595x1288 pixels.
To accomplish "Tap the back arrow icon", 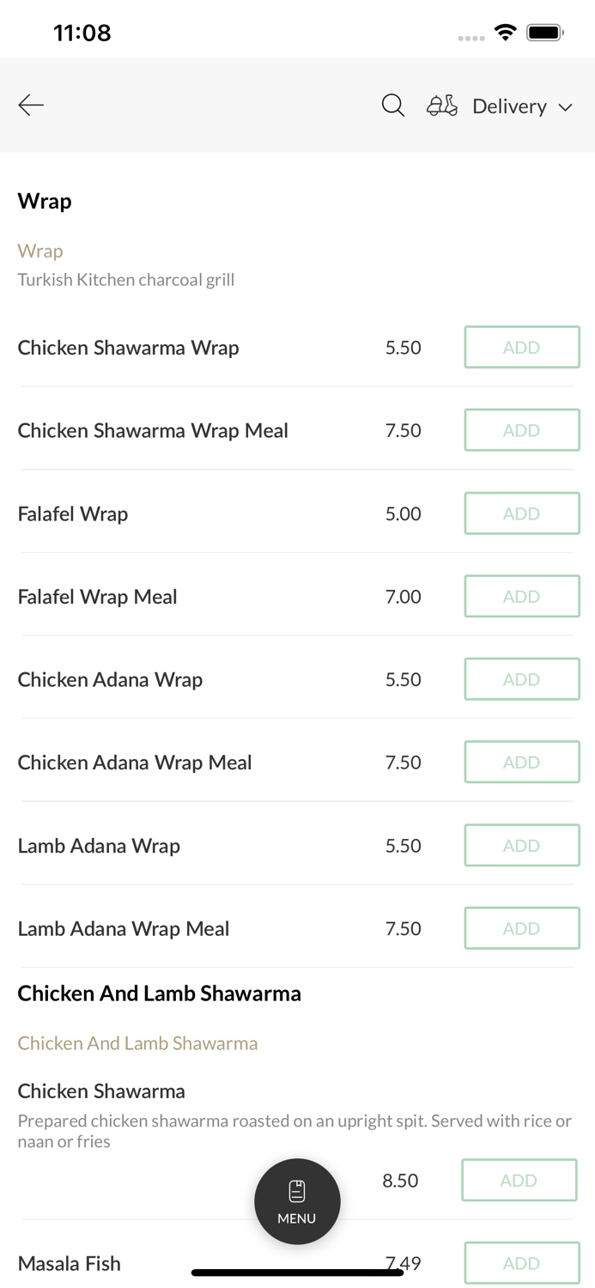I will [x=31, y=106].
